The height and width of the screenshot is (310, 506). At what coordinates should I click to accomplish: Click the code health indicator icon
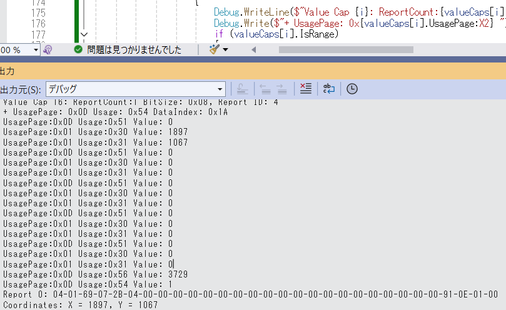coord(48,49)
